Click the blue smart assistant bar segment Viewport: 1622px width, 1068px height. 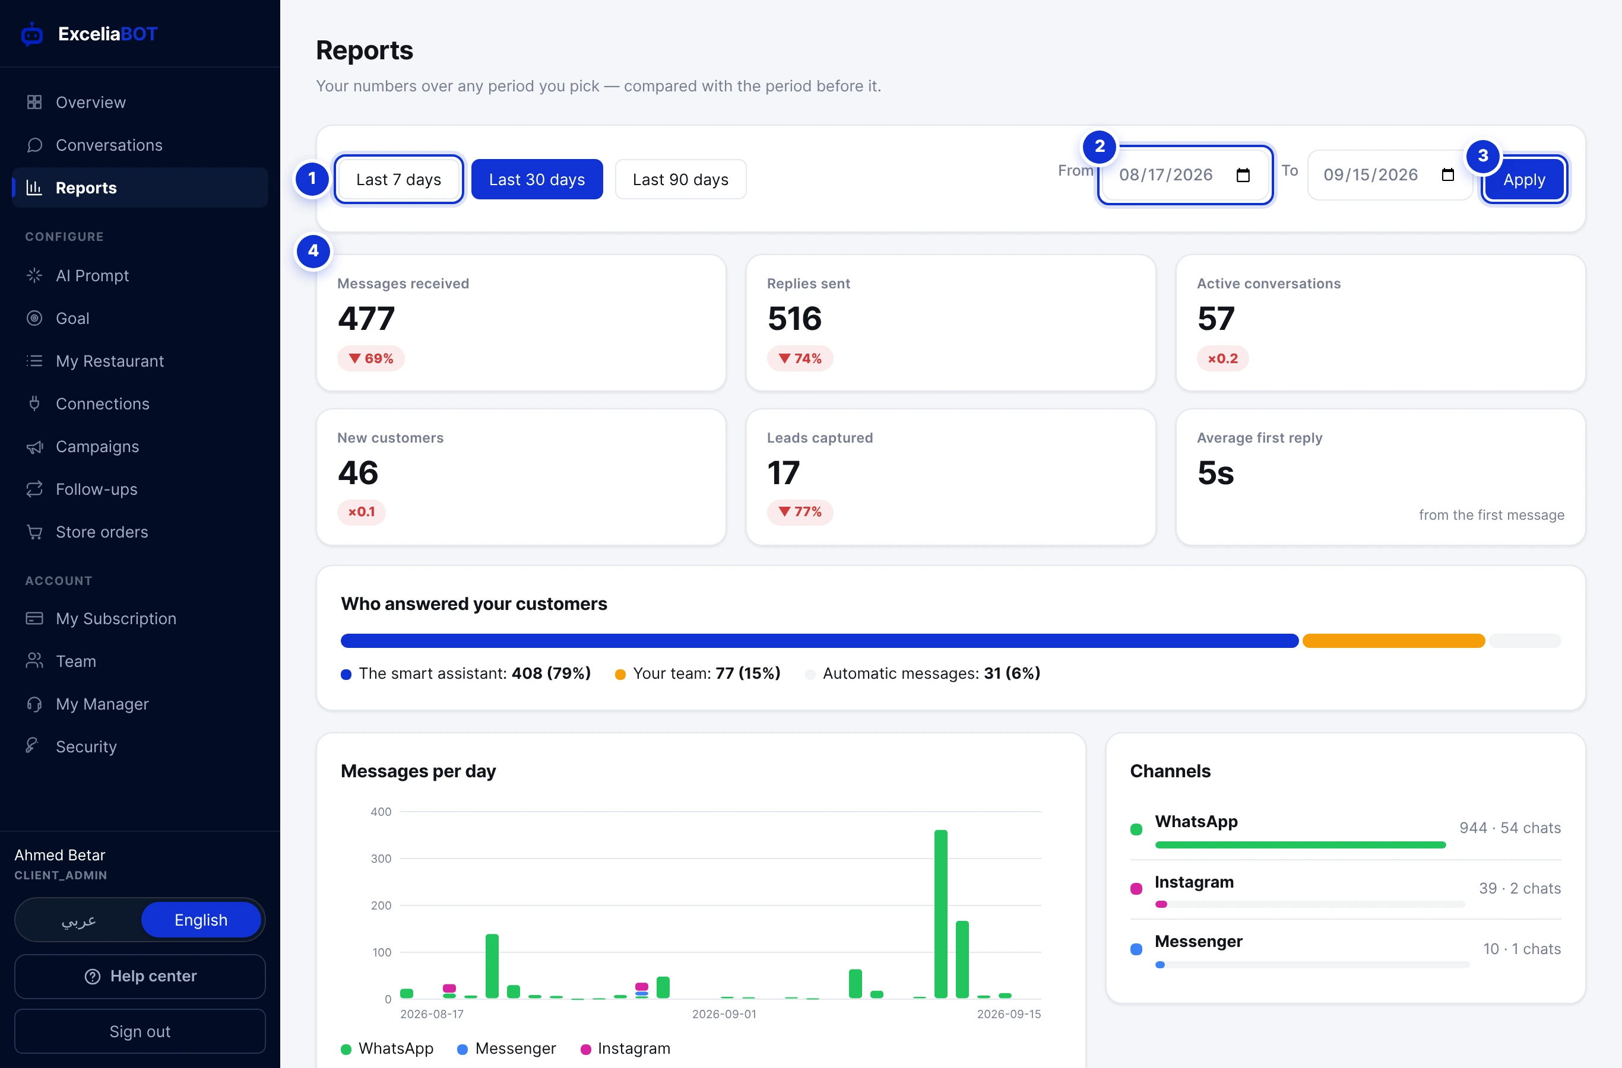[820, 640]
